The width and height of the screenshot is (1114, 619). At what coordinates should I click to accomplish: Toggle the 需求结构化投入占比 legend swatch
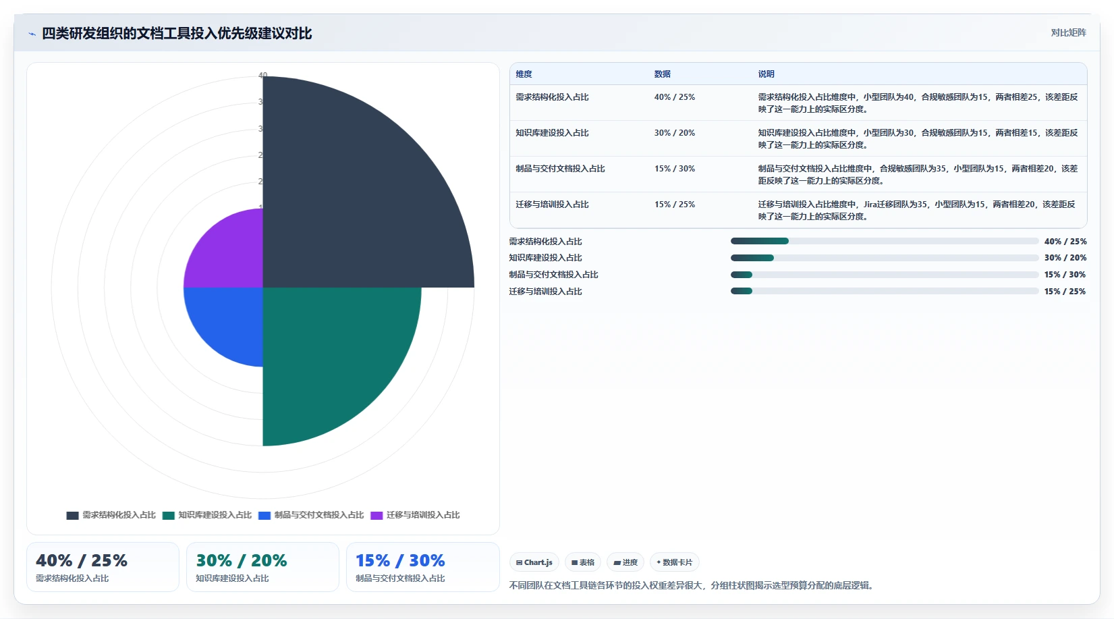pyautogui.click(x=72, y=515)
